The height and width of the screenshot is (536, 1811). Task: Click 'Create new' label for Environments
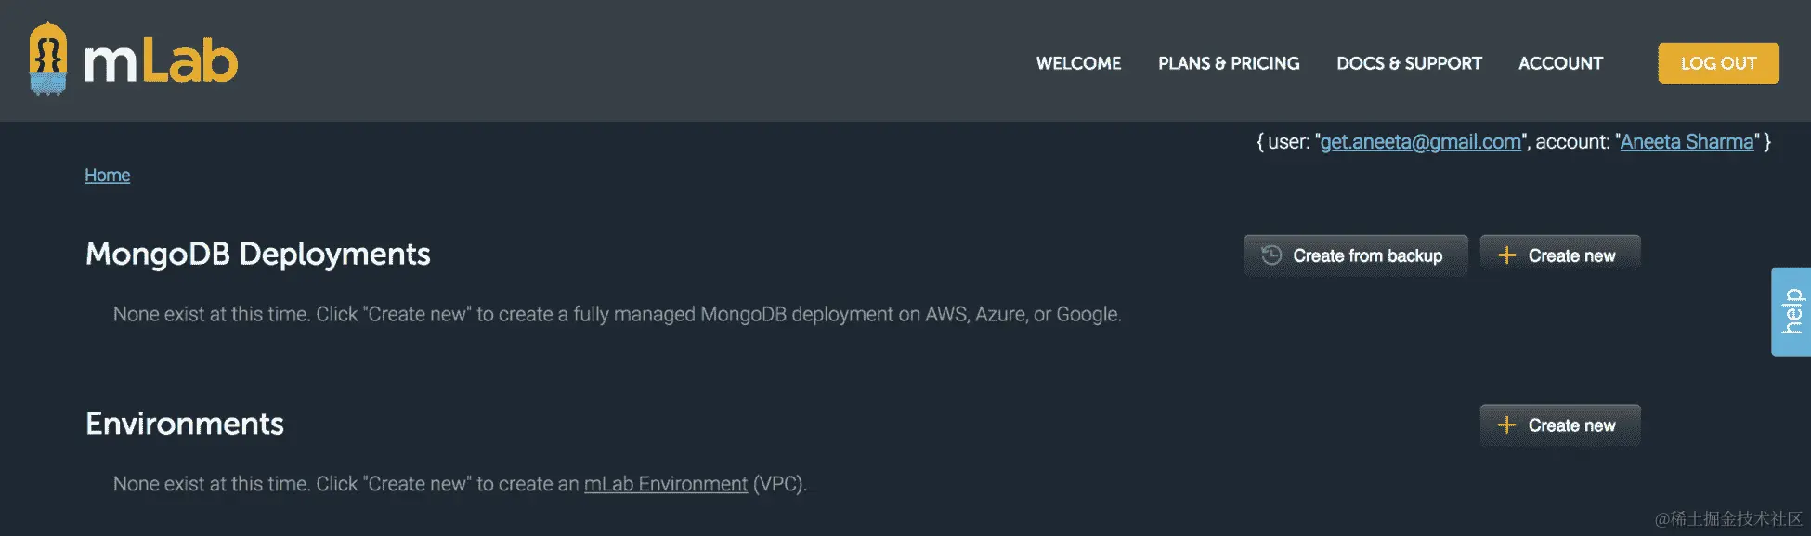(1571, 425)
